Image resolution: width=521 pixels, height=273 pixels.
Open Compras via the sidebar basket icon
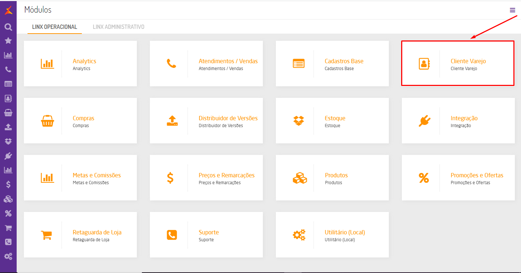coord(8,113)
